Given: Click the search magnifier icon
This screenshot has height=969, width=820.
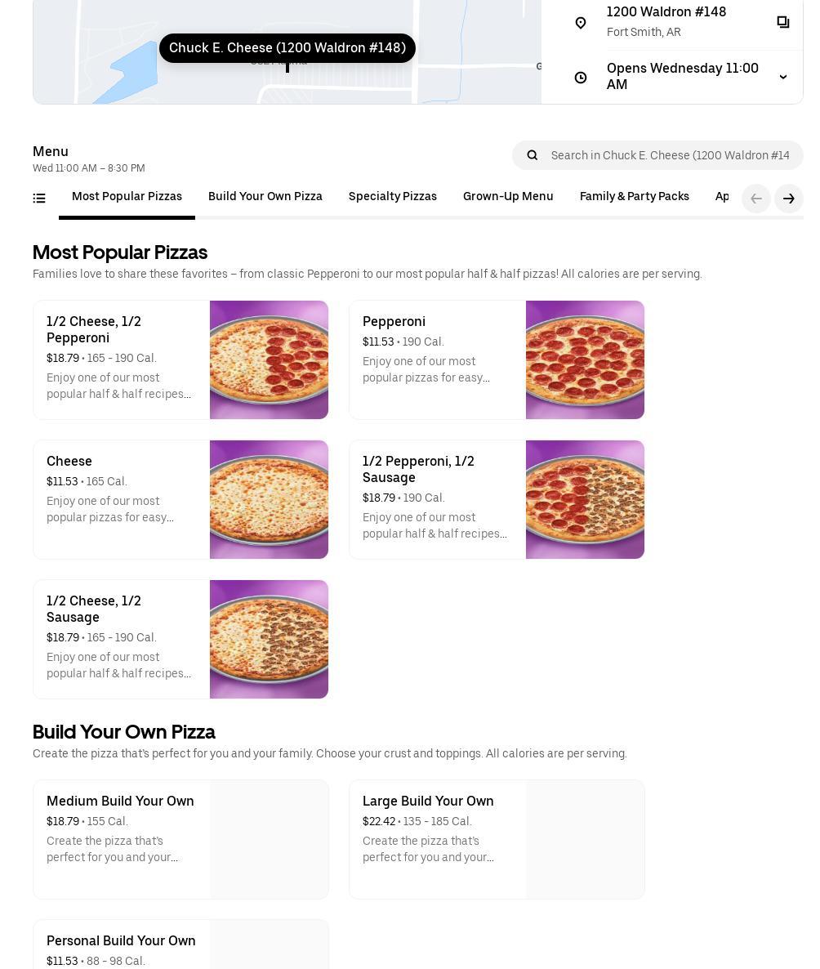Looking at the screenshot, I should [533, 155].
